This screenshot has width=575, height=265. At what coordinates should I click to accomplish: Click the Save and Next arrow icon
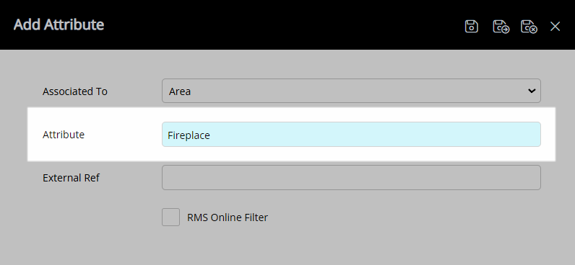coord(501,27)
